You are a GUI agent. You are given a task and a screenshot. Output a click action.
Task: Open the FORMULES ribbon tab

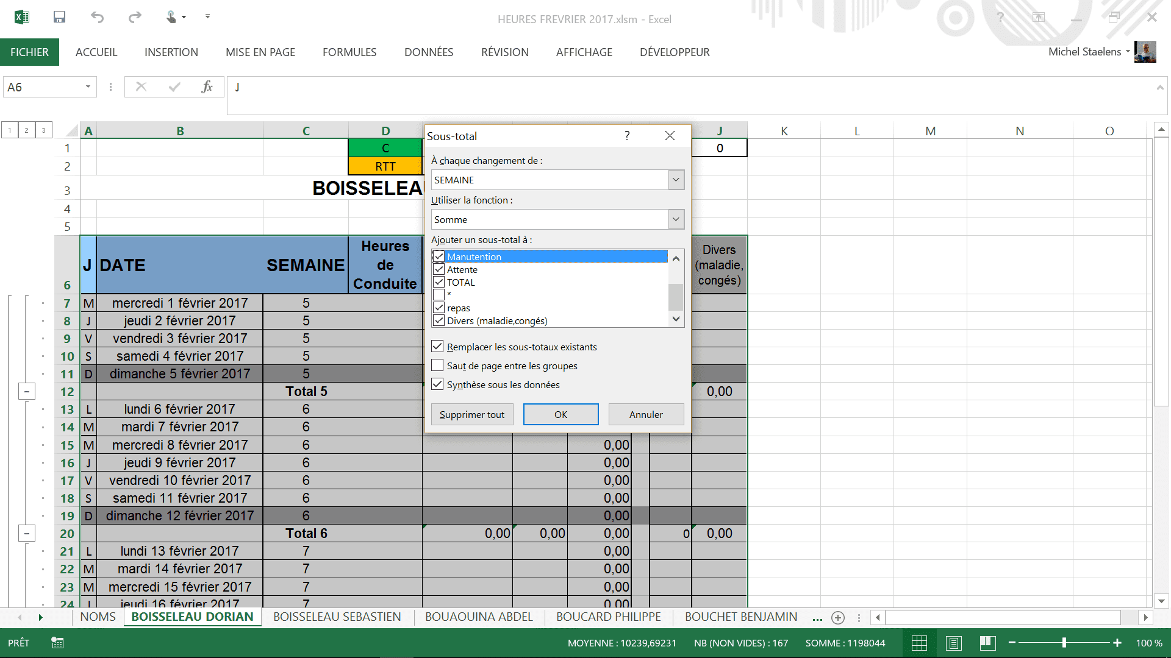349,52
